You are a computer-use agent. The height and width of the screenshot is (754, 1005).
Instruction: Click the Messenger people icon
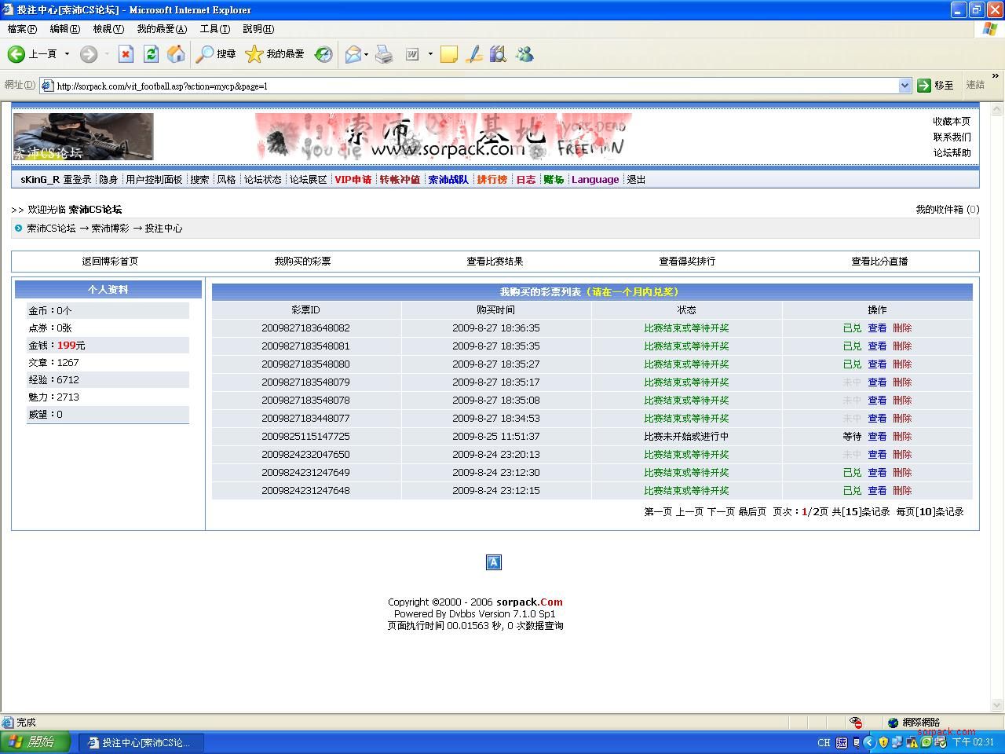click(524, 54)
